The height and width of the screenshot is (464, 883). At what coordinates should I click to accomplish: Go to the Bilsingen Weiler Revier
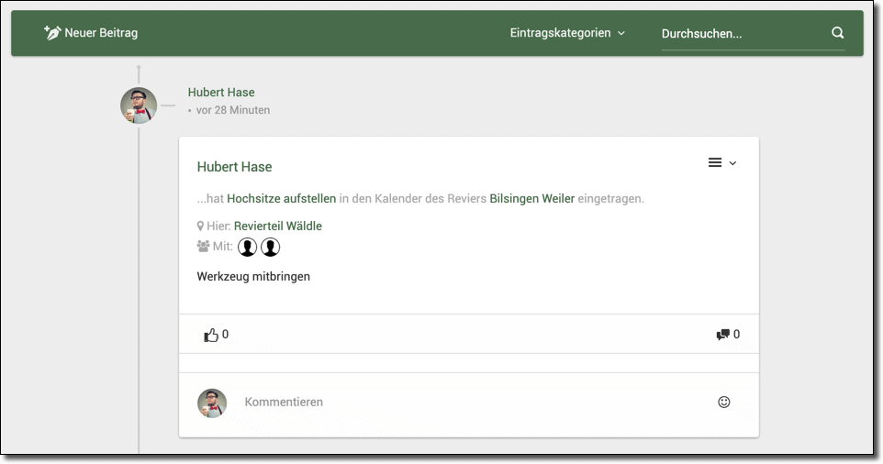[x=531, y=199]
